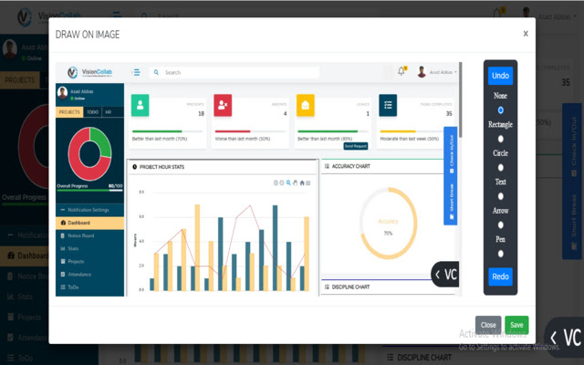Expand the VC panel on the background page
The image size is (584, 365).
[x=565, y=338]
